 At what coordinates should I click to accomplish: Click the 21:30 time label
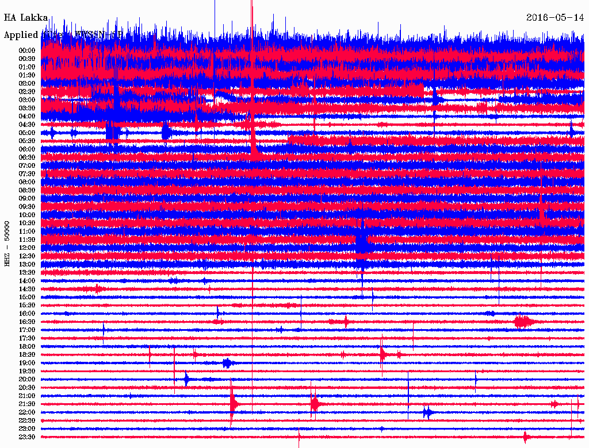coord(27,404)
